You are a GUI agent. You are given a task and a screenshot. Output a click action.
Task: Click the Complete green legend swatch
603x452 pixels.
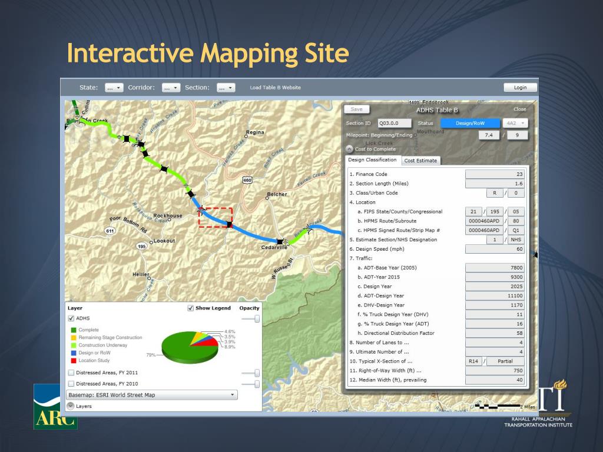74,330
